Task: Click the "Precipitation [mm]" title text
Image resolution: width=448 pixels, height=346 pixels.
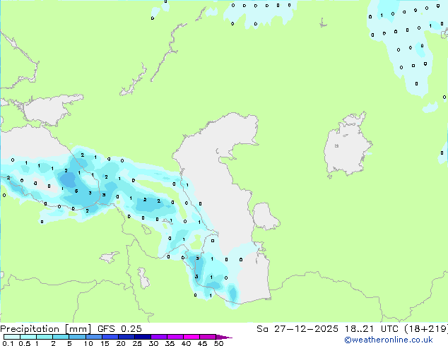Action: (45, 329)
